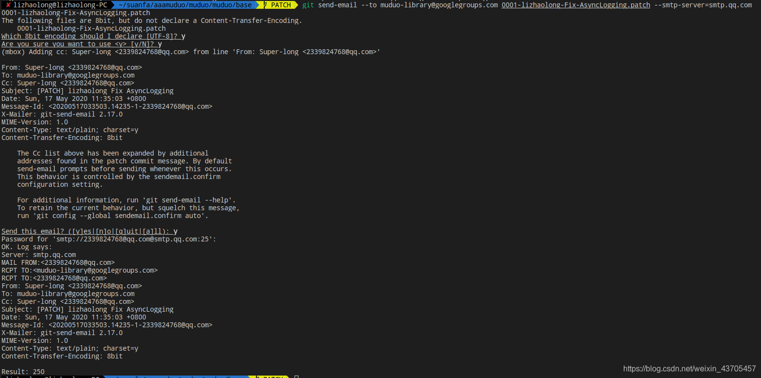Click the 'RCPT TO:<2339824768@qq.com>' line
Viewport: 761px width, 378px height.
pyautogui.click(x=54, y=278)
